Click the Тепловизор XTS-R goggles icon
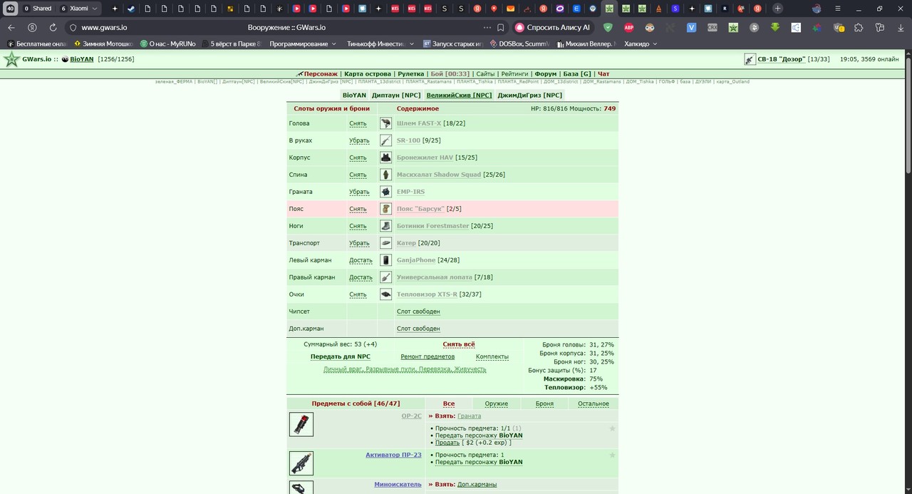The width and height of the screenshot is (912, 494). tap(385, 294)
